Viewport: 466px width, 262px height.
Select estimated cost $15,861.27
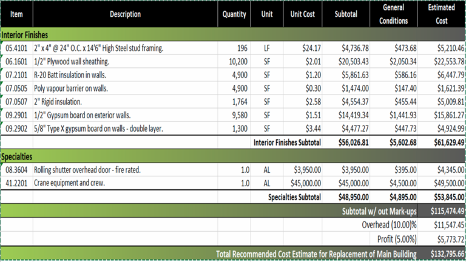coord(449,115)
